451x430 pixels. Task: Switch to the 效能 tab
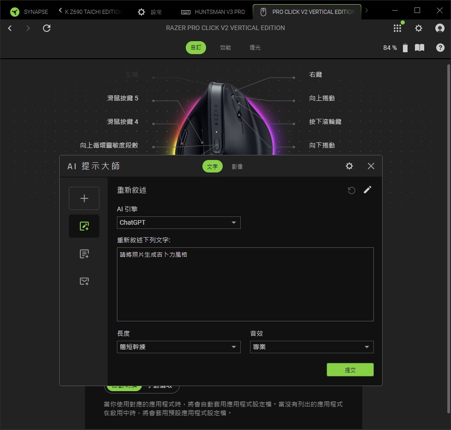pyautogui.click(x=225, y=48)
